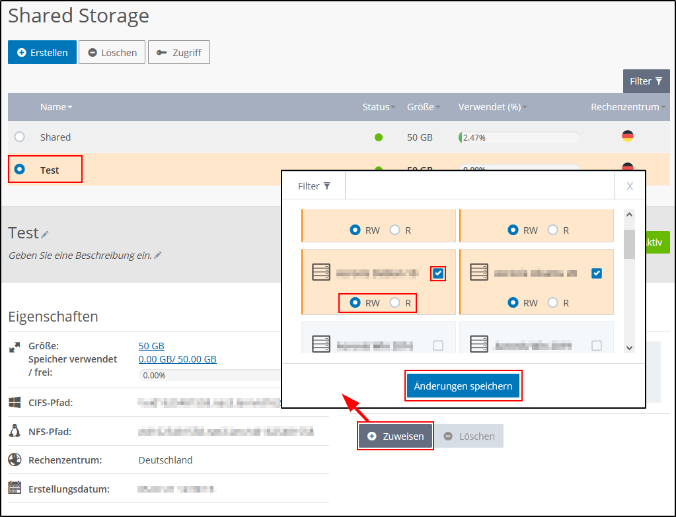Click the globe icon next to Rechenzentrum
Viewport: 676px width, 517px height.
(x=15, y=460)
